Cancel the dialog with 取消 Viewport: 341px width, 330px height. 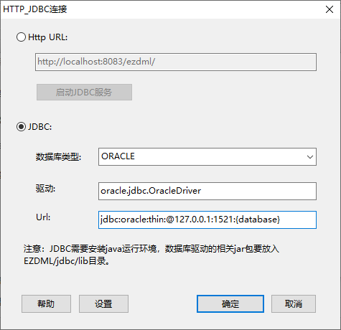click(x=294, y=303)
